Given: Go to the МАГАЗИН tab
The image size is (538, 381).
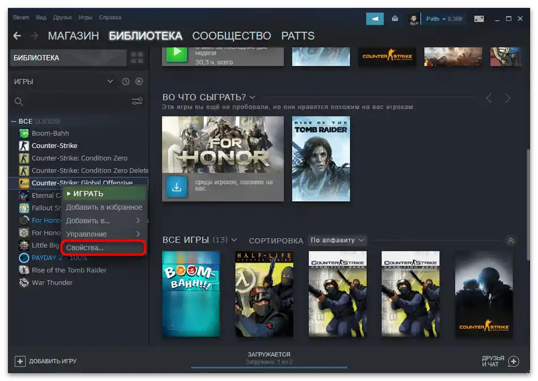Looking at the screenshot, I should [74, 36].
